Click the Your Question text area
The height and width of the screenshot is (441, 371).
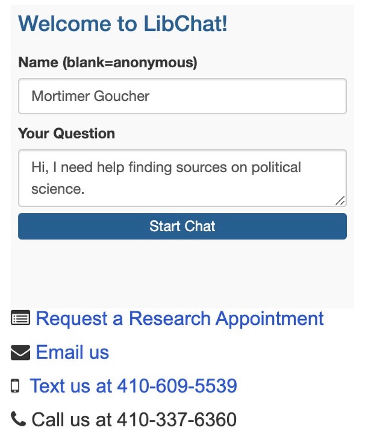[182, 178]
